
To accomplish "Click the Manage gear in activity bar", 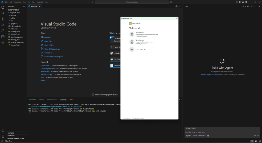I will pos(3,137).
